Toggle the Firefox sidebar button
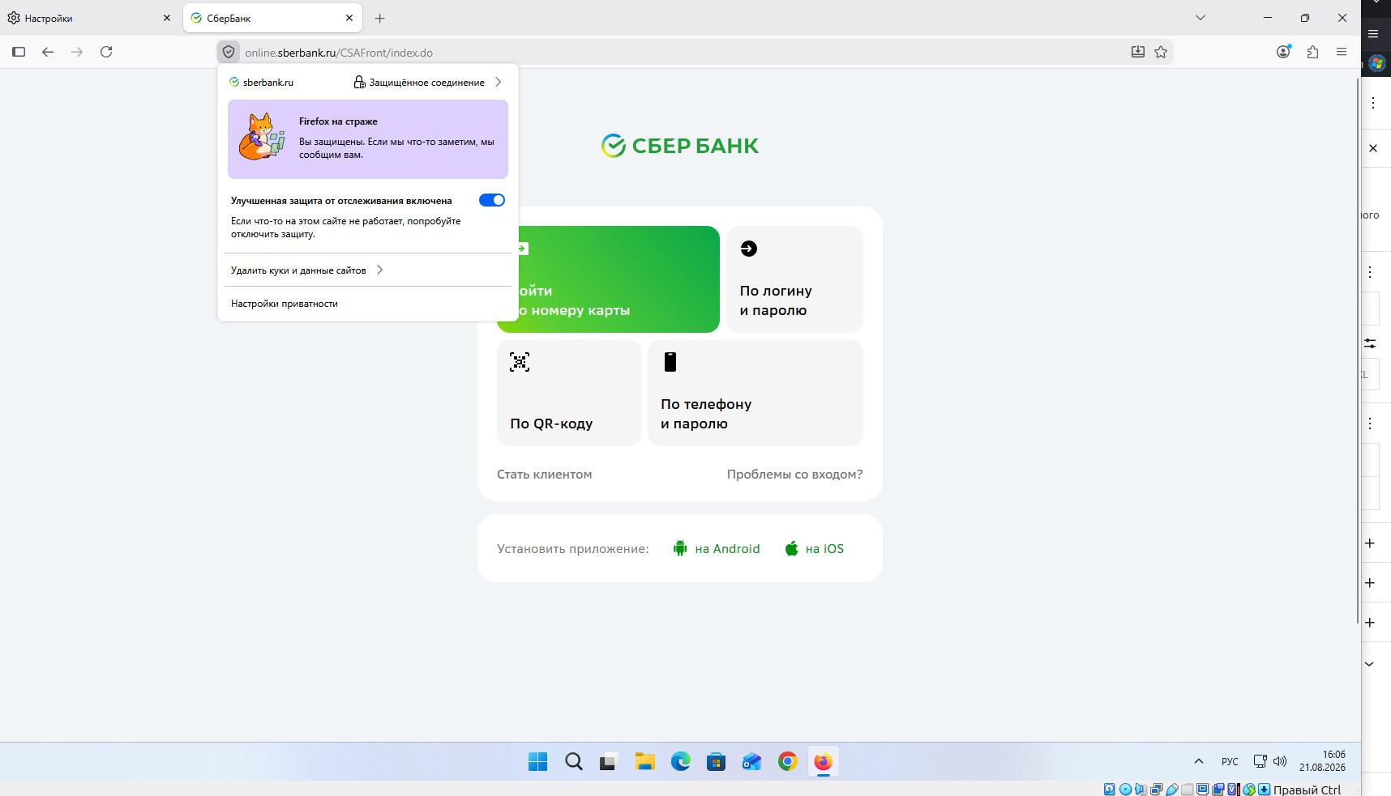 coord(19,52)
